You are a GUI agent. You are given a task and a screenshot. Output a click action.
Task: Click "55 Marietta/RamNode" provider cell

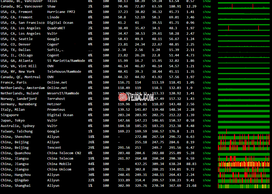coord(66,61)
